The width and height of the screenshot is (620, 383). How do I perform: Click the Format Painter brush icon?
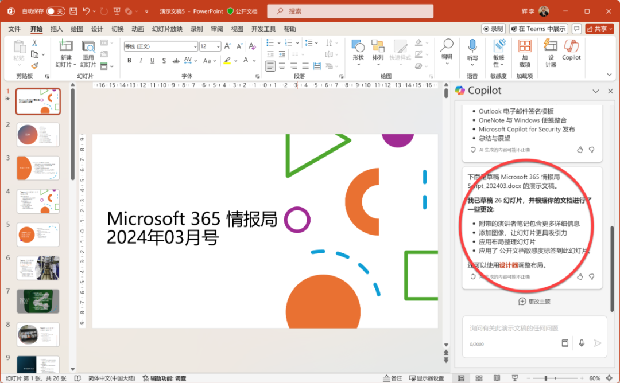35,65
